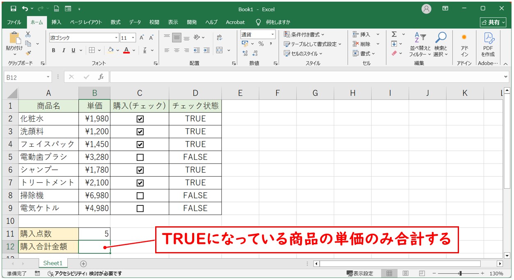Viewport: 514px width, 280px height.
Task: Click the Save icon in title bar
Action: pyautogui.click(x=13, y=9)
